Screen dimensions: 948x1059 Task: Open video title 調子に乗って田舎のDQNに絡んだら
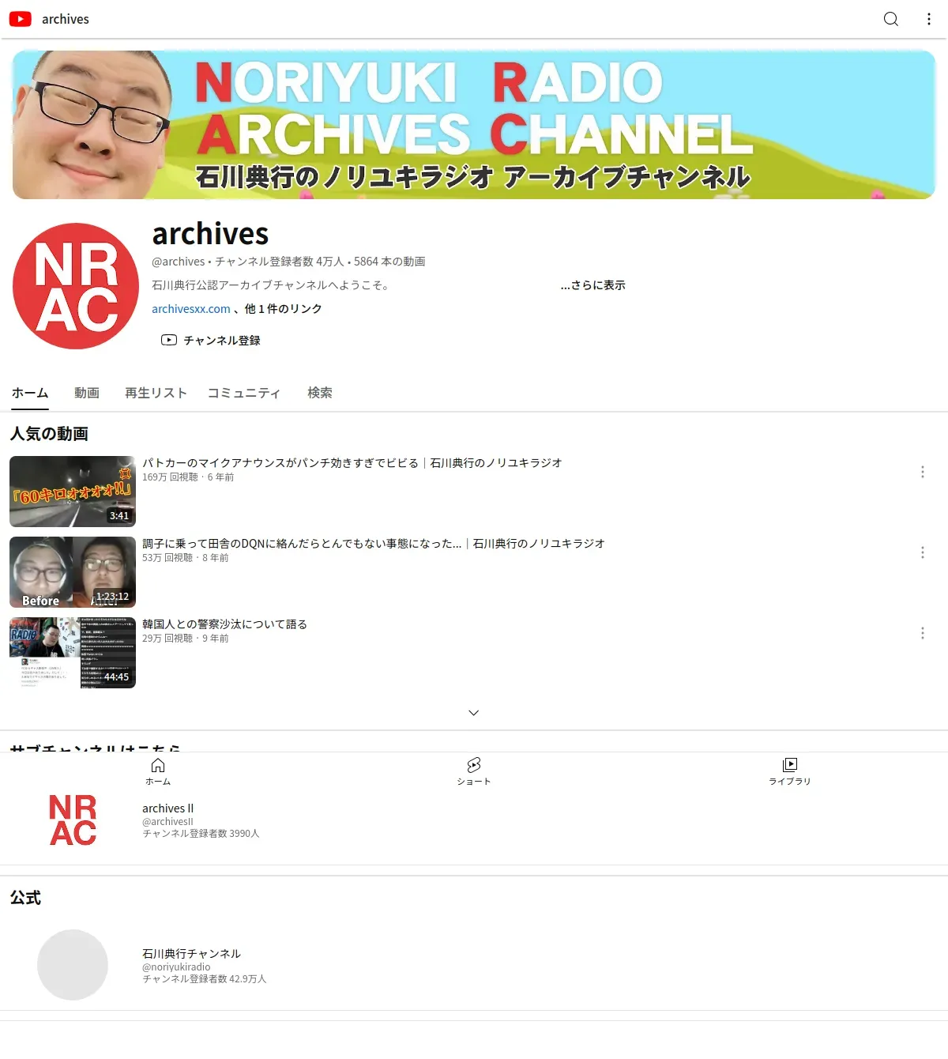coord(374,544)
